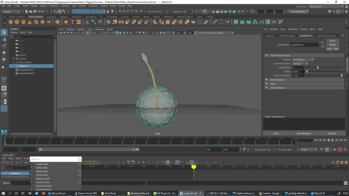Toggle the lock selection icon in status line

click(108, 11)
